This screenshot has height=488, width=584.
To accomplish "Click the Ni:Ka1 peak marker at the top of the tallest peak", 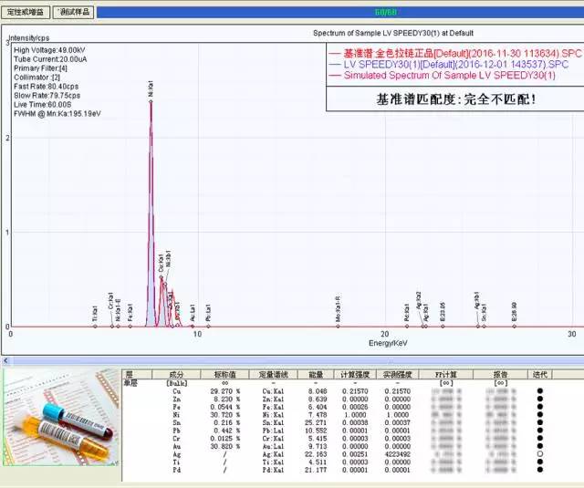I will coord(151,101).
